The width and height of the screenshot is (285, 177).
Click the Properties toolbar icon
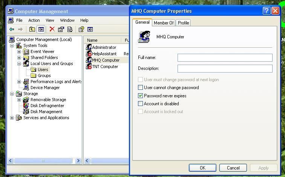tap(61, 29)
